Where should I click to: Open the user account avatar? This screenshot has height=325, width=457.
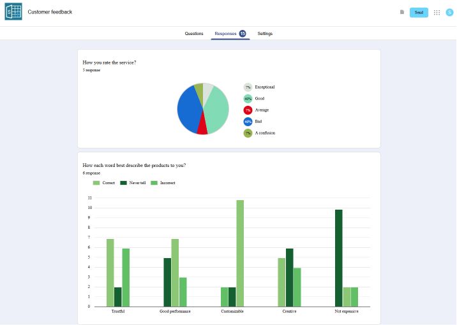point(449,12)
